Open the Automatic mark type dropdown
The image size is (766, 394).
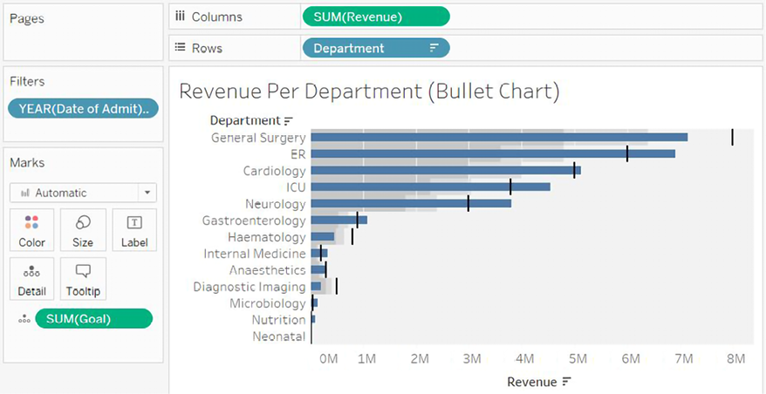coord(83,193)
